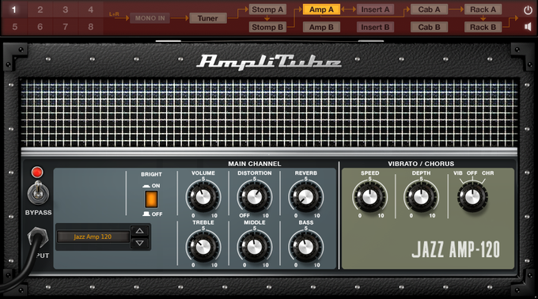Image resolution: width=538 pixels, height=299 pixels.
Task: Select preset slot 5
Action: (14, 26)
